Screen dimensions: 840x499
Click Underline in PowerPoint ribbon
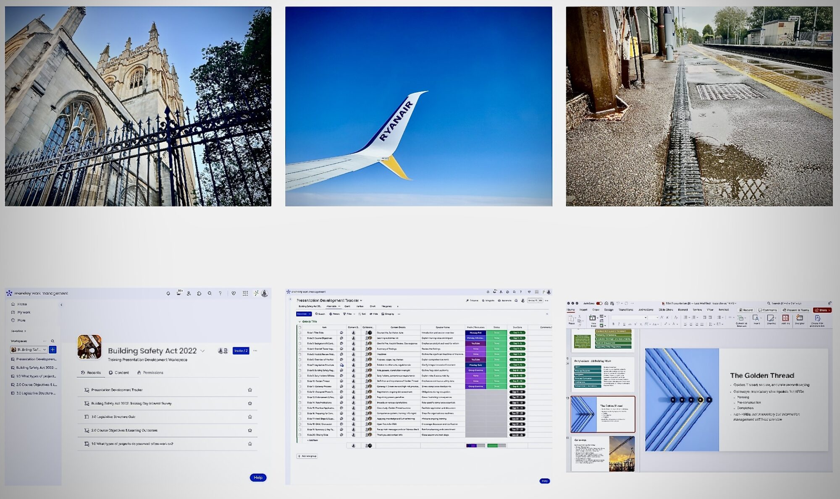click(624, 324)
